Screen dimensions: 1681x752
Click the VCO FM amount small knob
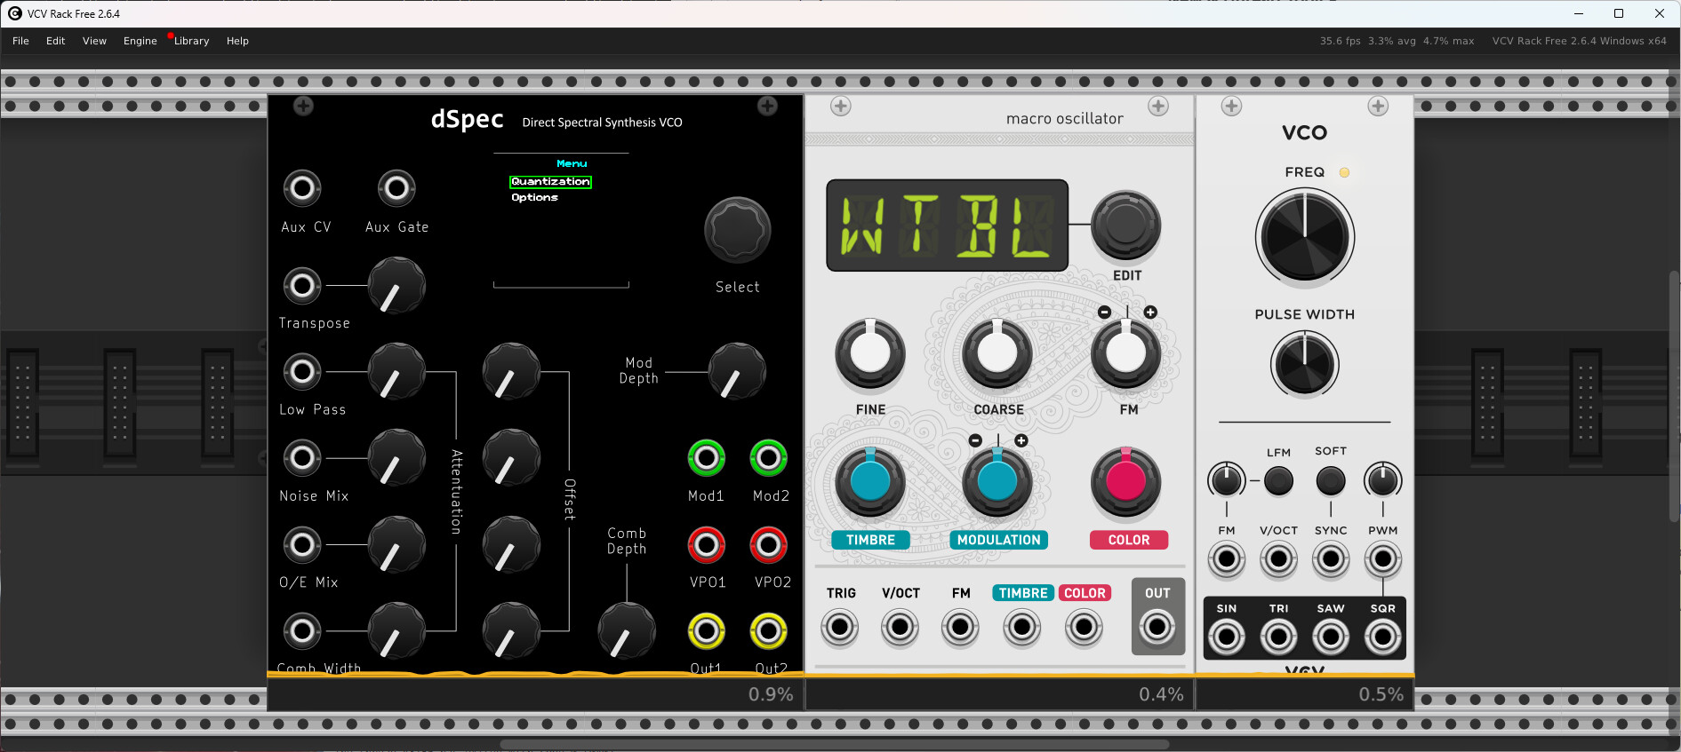click(1227, 480)
